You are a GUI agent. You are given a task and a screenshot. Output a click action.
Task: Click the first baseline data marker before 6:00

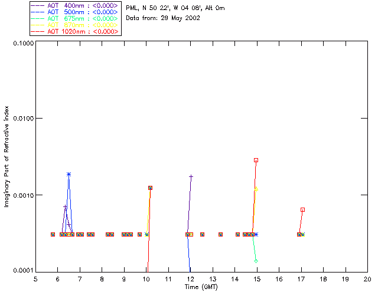tap(53, 234)
